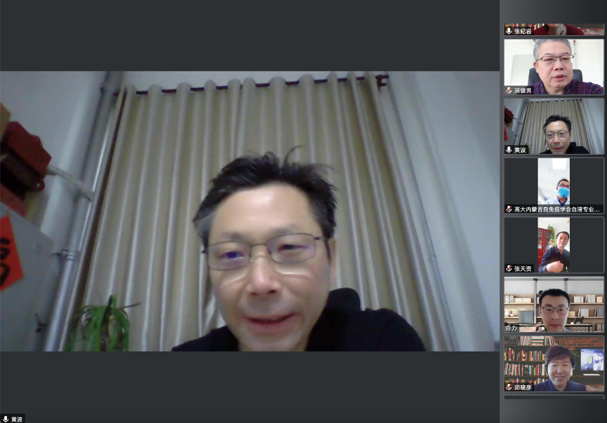Image resolution: width=607 pixels, height=423 pixels.
Task: Click the name label 高大内蒙古自免疫学会血液专业…
Action: [x=557, y=209]
